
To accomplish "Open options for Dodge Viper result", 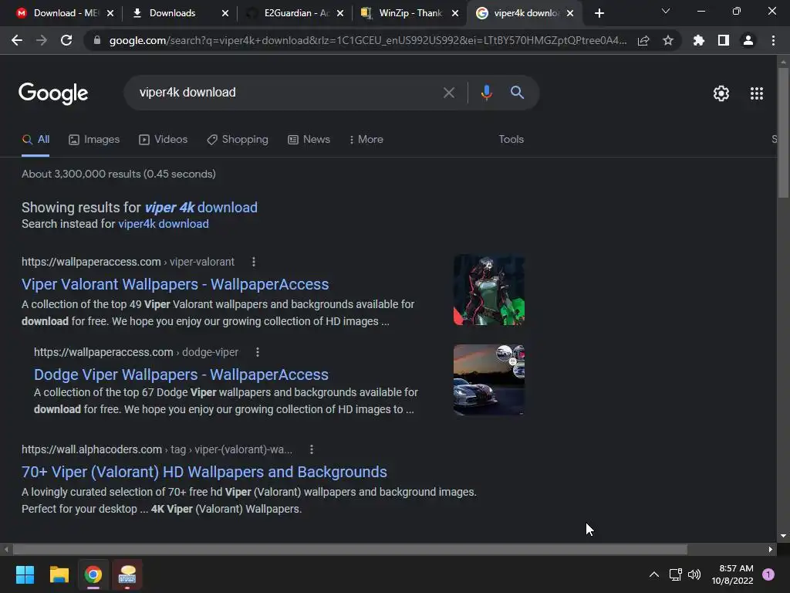I will [x=258, y=352].
